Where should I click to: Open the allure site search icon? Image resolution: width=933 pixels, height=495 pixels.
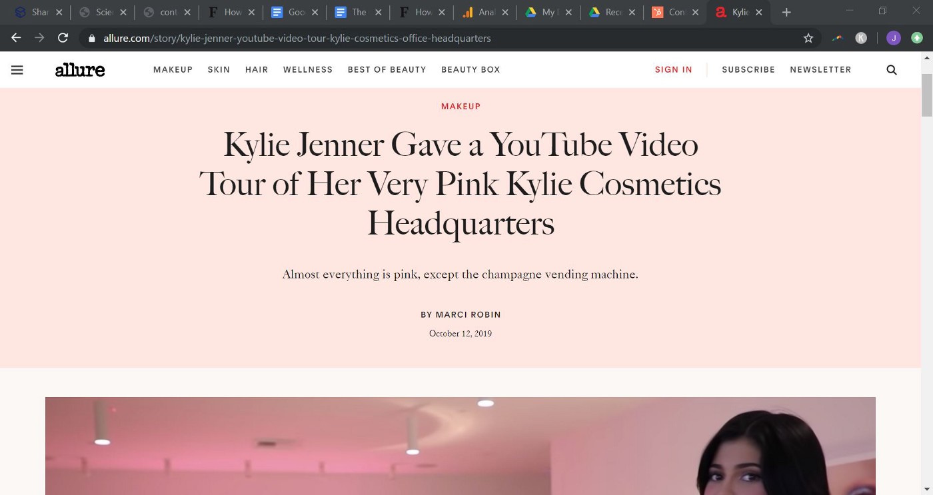click(892, 69)
